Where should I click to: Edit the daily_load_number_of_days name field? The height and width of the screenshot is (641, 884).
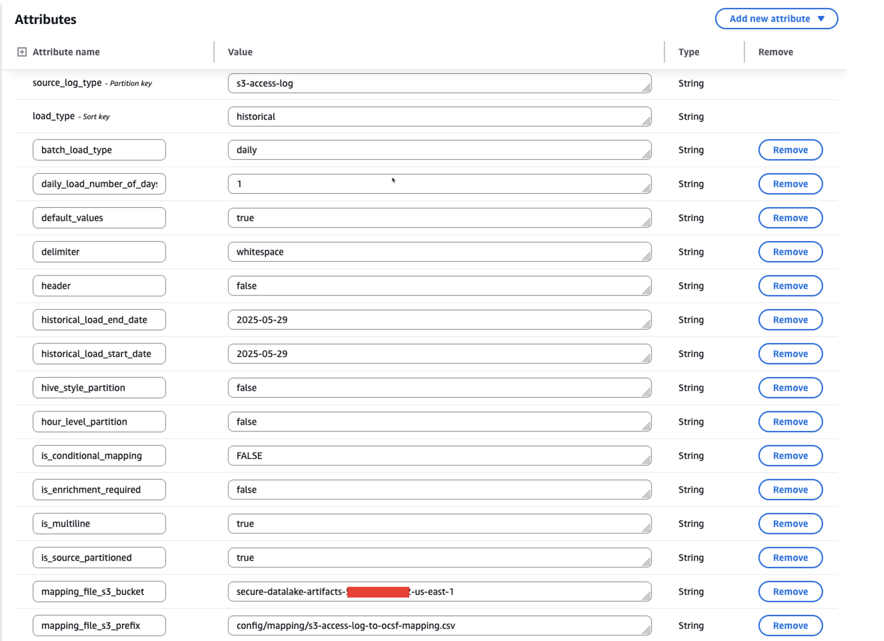[x=99, y=184]
